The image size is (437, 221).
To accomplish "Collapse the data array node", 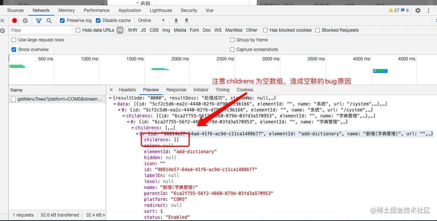I will pos(115,104).
